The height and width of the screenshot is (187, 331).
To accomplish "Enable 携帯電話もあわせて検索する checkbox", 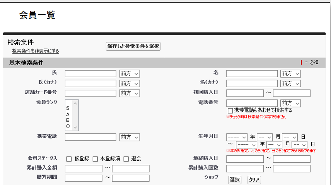I will pos(230,111).
